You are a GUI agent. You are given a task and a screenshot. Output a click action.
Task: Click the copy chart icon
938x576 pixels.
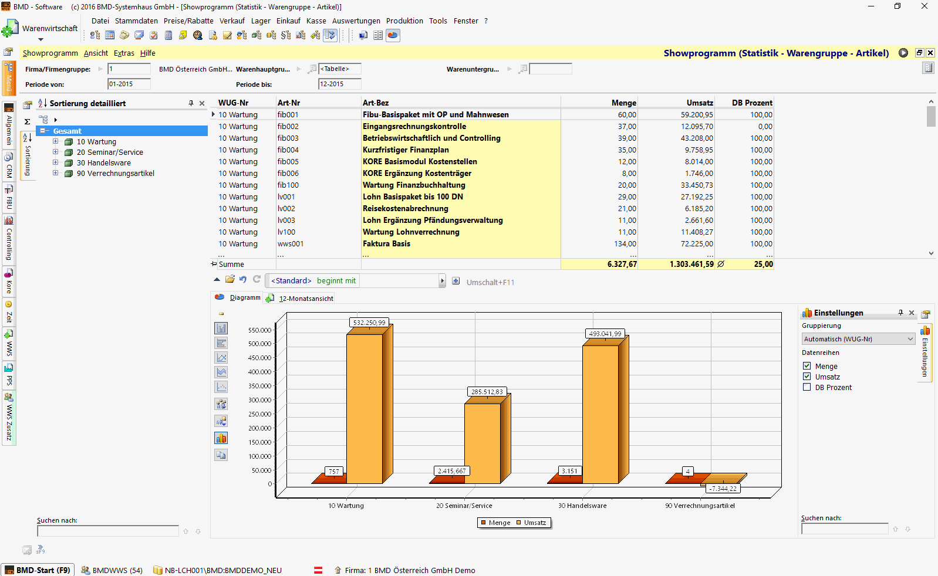tap(221, 455)
